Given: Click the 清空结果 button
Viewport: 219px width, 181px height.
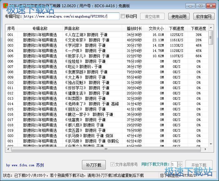Looking at the screenshot, I should 152,17.
